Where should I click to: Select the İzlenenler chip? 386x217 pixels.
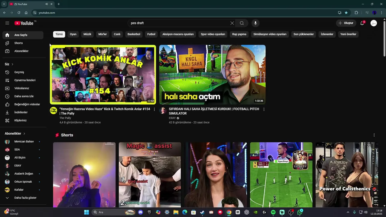pyautogui.click(x=327, y=34)
